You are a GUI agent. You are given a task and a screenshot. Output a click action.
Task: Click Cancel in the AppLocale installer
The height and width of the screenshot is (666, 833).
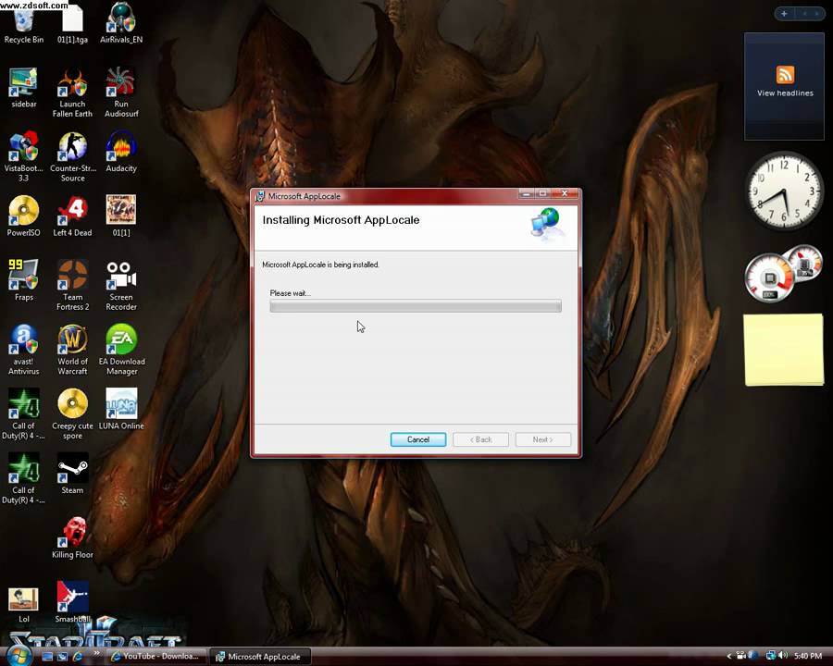(x=418, y=439)
